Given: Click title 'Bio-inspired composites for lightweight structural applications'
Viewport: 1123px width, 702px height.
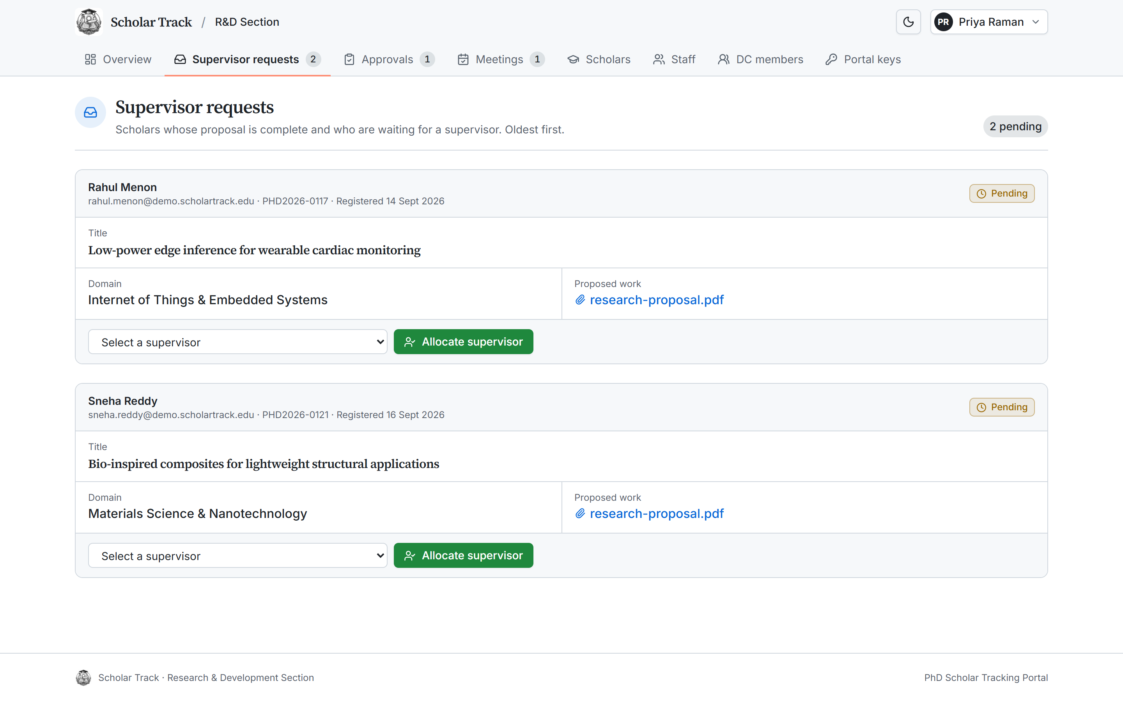Looking at the screenshot, I should click(x=264, y=464).
